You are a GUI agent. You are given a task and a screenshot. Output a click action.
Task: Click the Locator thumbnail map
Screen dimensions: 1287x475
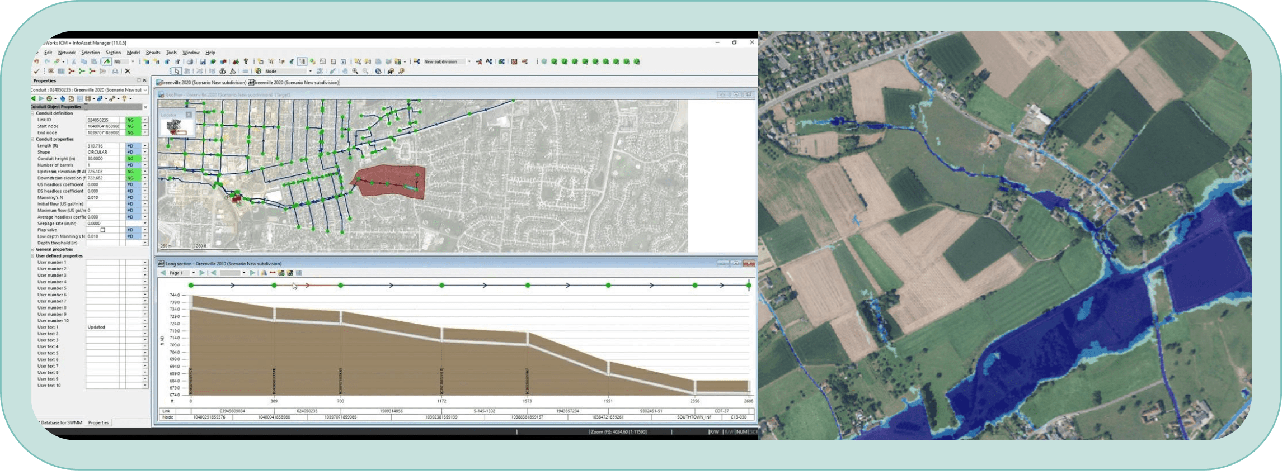(176, 127)
